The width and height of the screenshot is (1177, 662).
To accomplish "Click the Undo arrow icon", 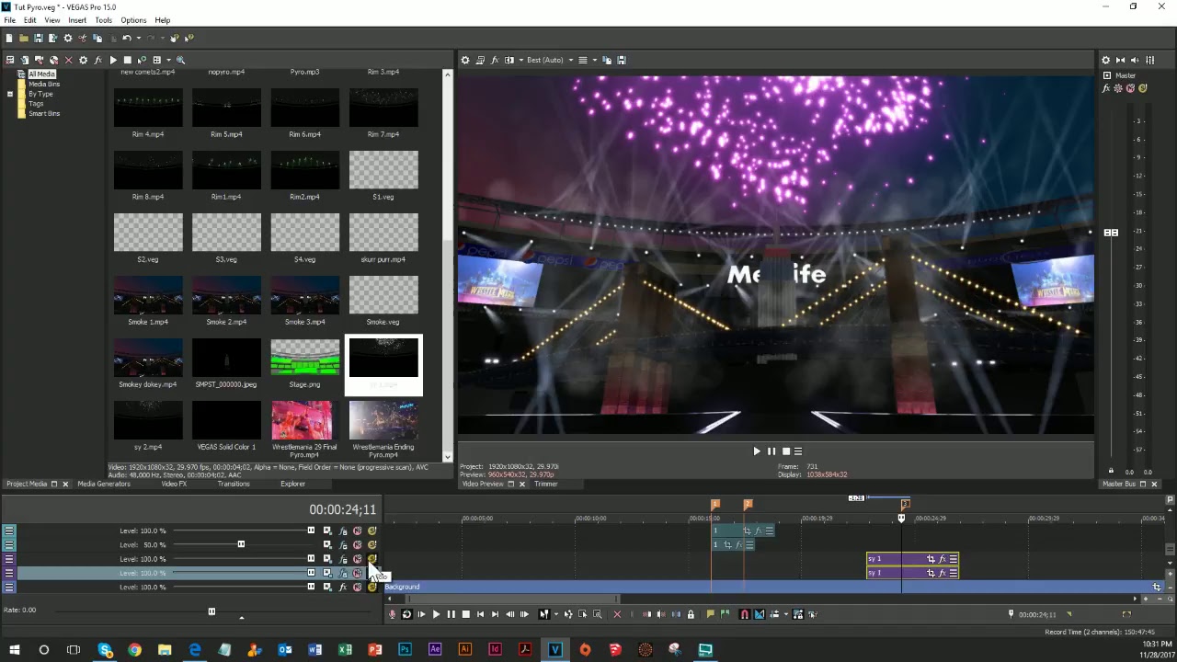I will point(127,38).
